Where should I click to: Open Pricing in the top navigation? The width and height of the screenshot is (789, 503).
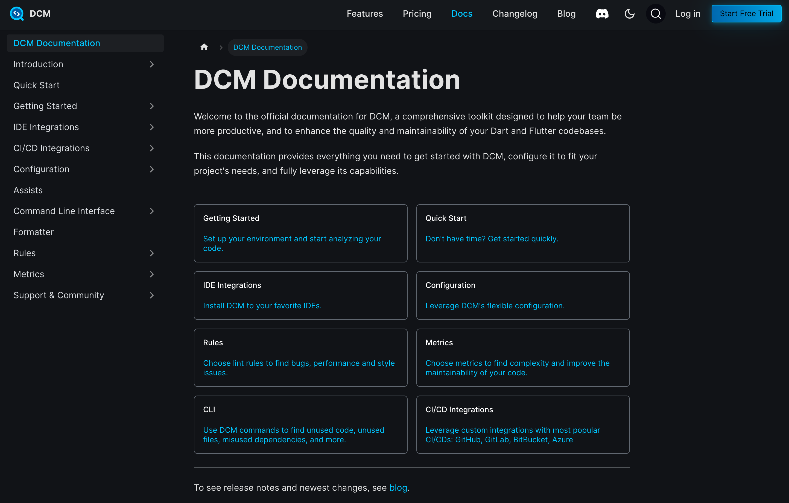coord(417,13)
